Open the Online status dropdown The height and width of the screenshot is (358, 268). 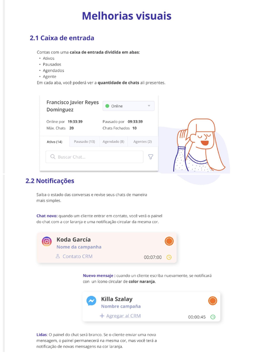(x=128, y=106)
